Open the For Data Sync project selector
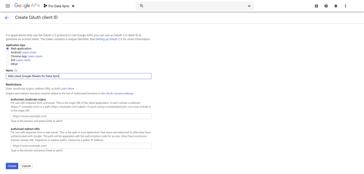 (59, 6)
